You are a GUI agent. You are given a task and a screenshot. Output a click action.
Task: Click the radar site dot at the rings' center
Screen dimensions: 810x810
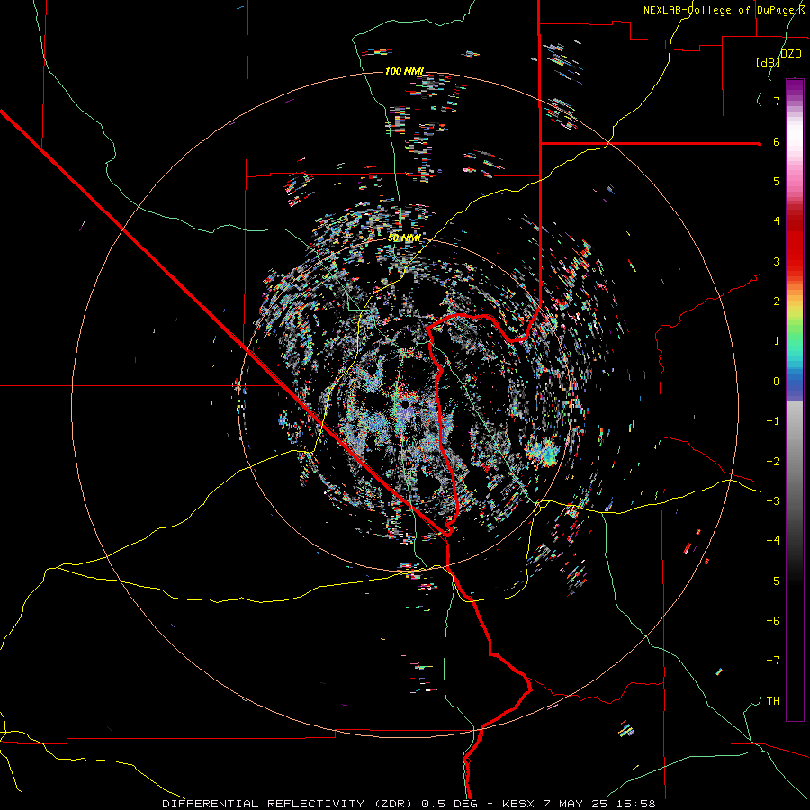(x=405, y=404)
